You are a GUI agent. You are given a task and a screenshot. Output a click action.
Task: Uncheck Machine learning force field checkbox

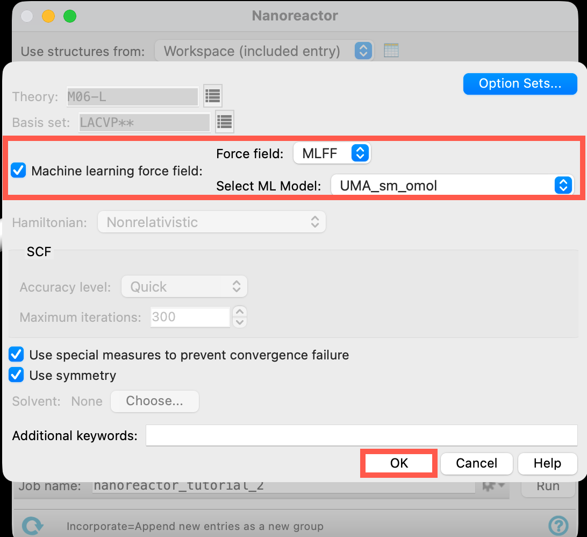[x=18, y=171]
